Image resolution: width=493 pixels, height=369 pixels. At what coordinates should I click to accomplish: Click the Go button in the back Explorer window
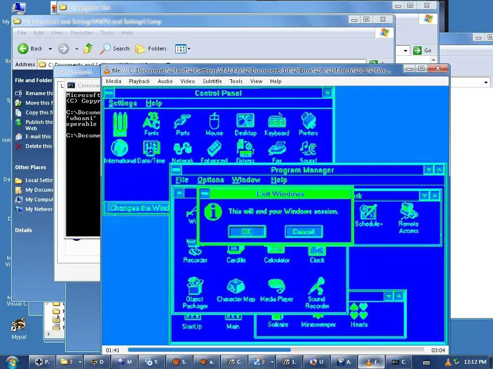422,50
